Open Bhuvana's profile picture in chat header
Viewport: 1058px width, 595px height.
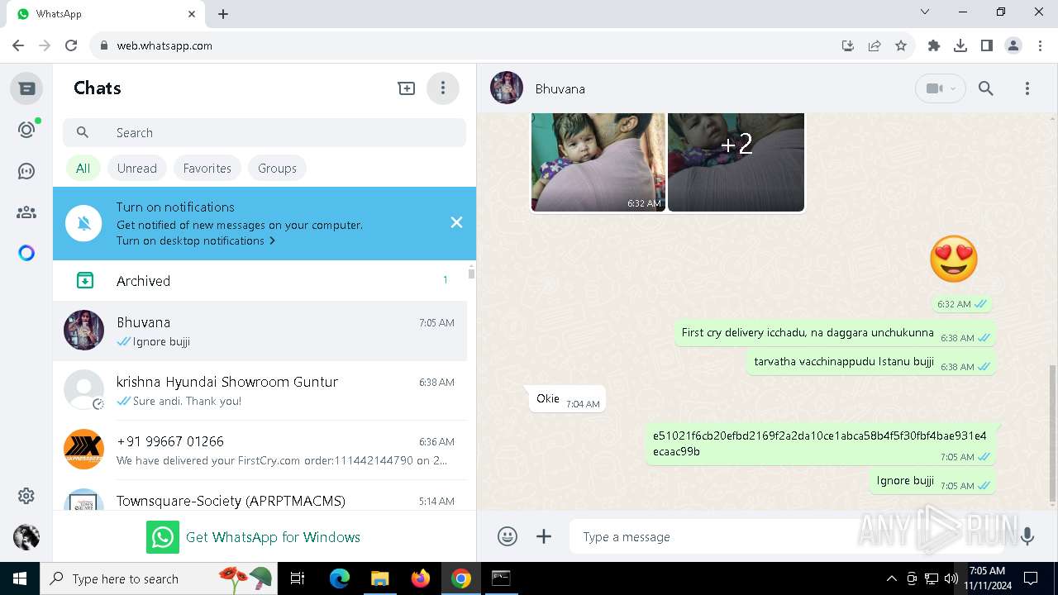click(x=507, y=88)
